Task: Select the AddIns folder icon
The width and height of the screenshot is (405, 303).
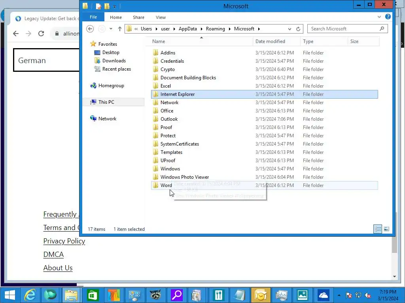Action: (x=155, y=52)
